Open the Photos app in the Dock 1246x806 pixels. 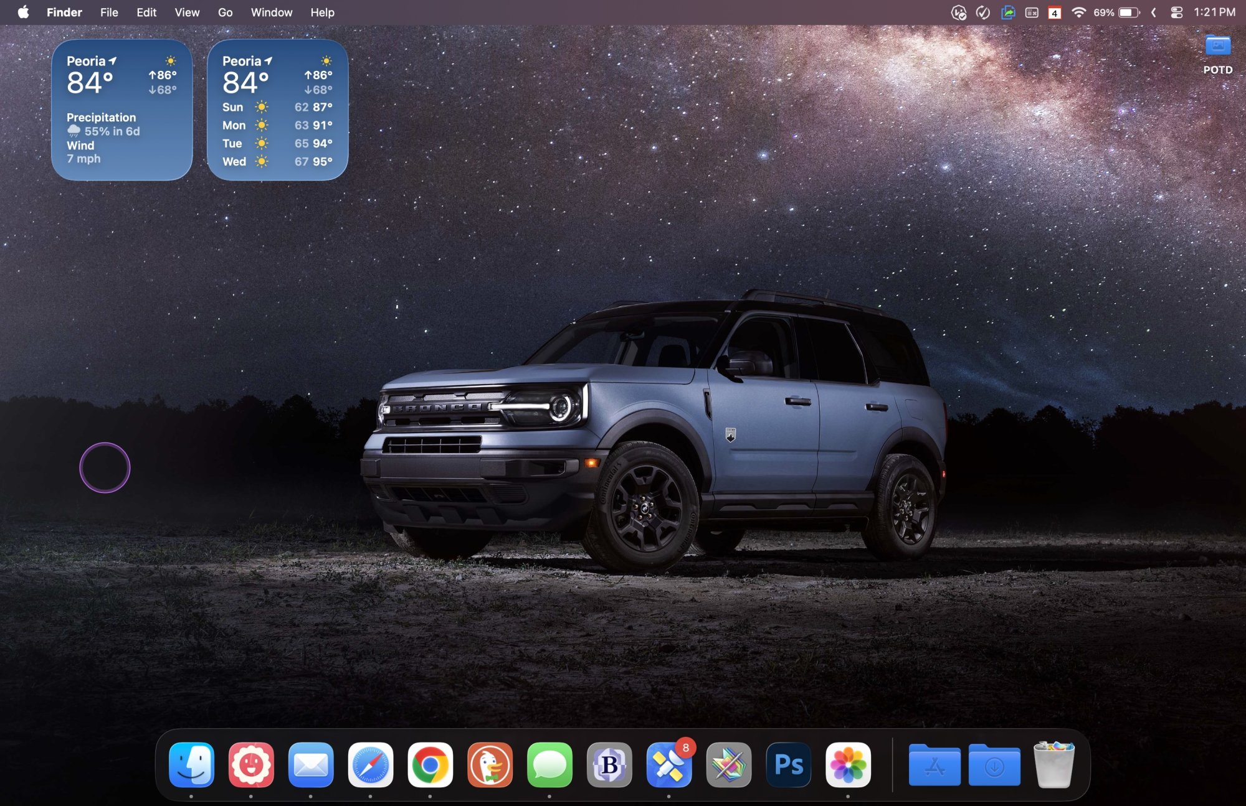tap(848, 764)
